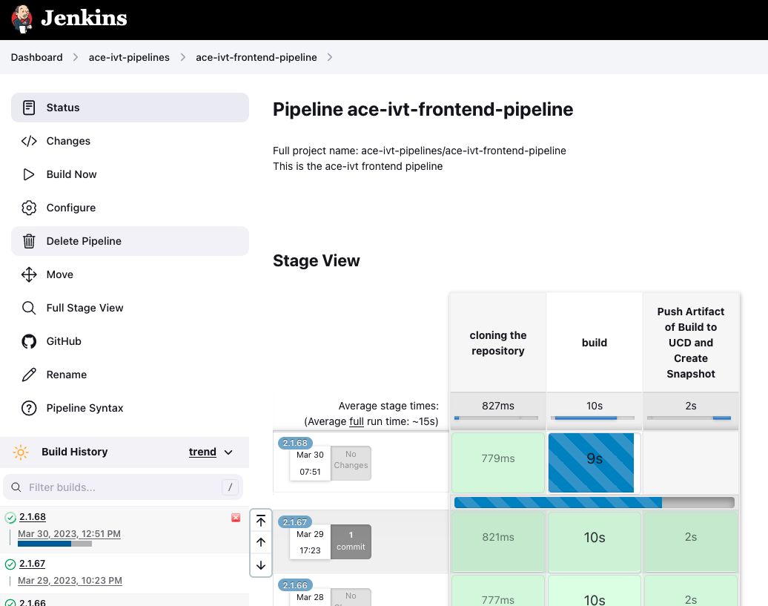Image resolution: width=768 pixels, height=606 pixels.
Task: Click the Build Now play icon
Action: (29, 174)
